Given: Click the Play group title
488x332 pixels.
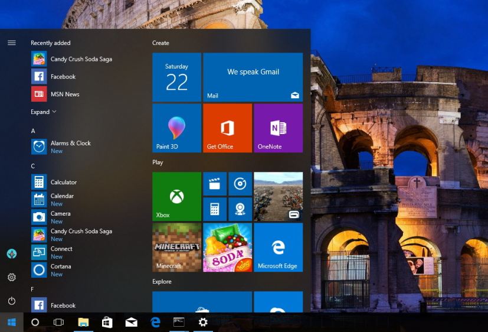Looking at the screenshot, I should 158,162.
